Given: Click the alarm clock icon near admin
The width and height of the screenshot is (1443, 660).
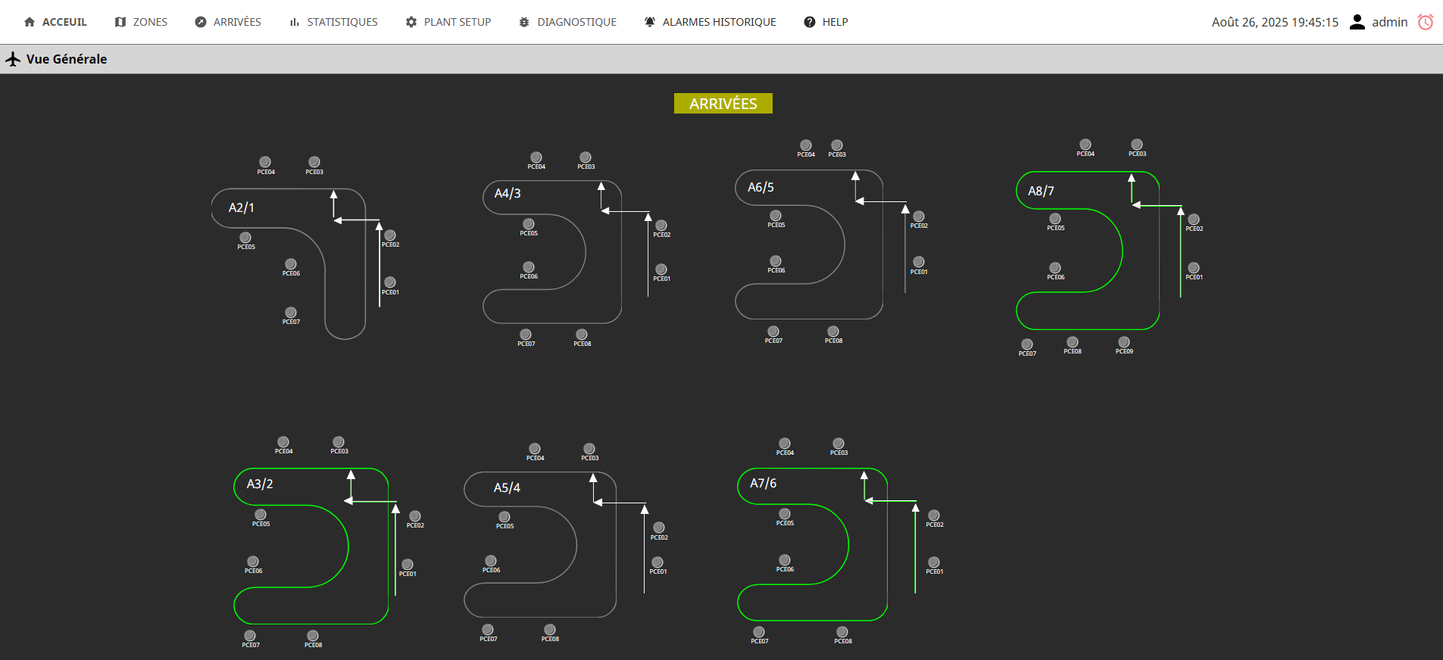Looking at the screenshot, I should 1426,22.
